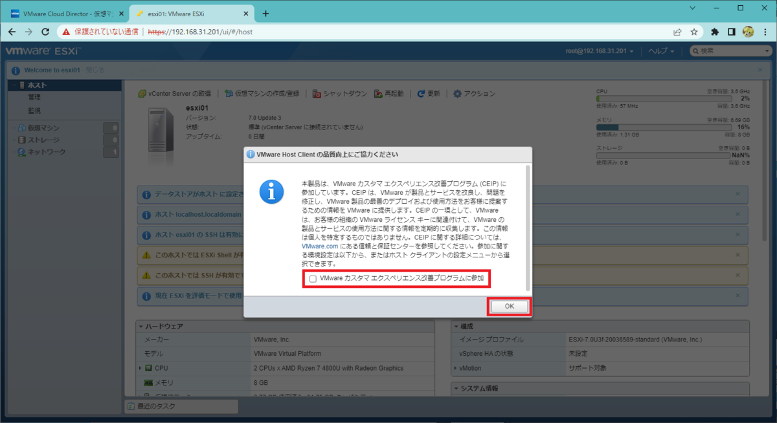Open the ヘルプ dropdown menu
This screenshot has width=777, height=423.
point(662,50)
